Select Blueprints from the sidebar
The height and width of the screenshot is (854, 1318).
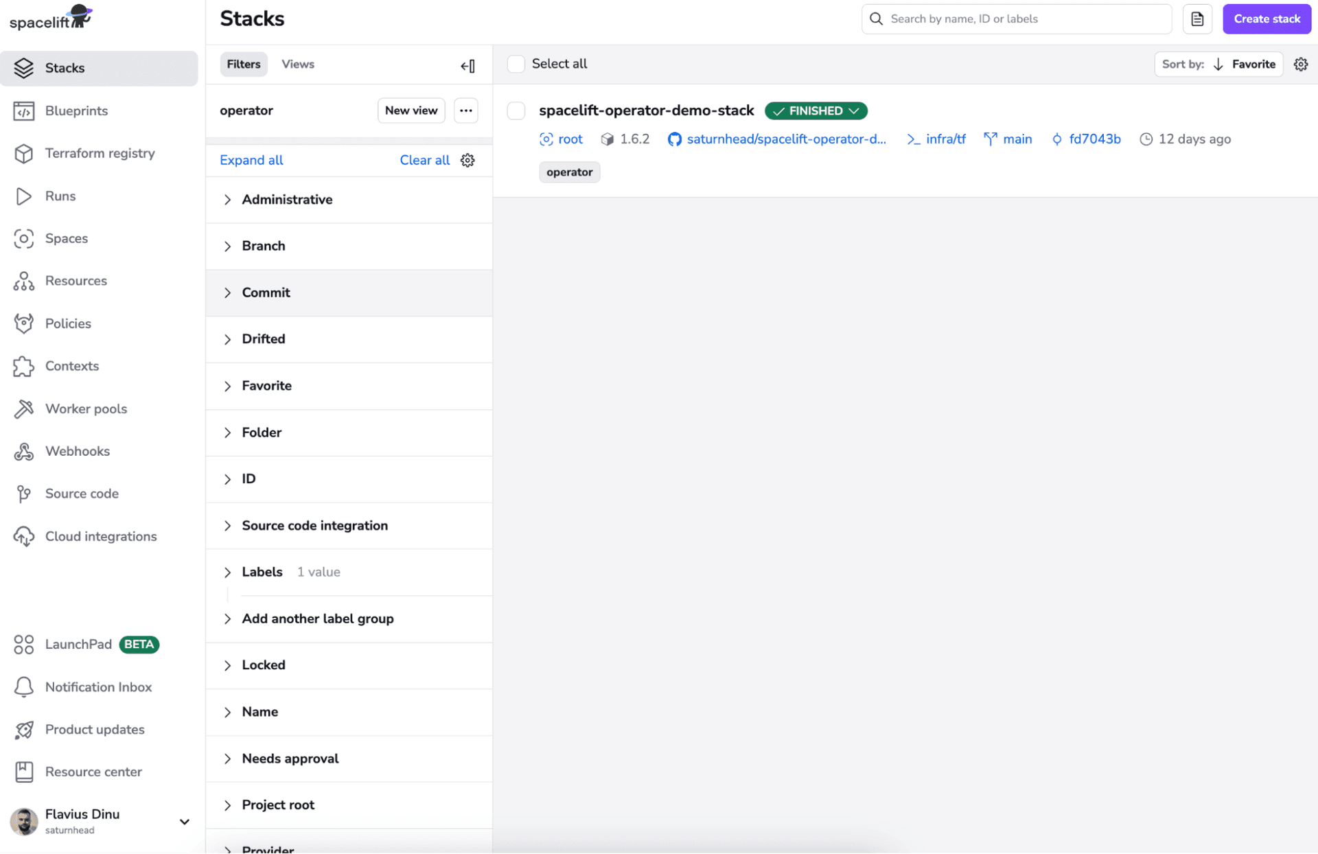tap(76, 111)
